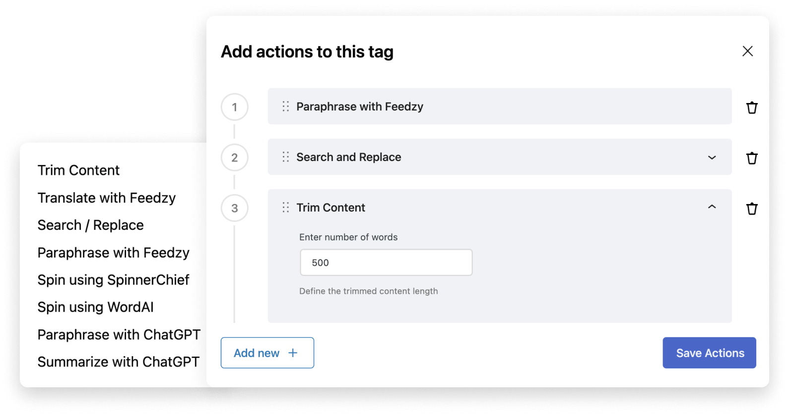The height and width of the screenshot is (417, 789).
Task: Delete the Search and Replace action
Action: click(752, 157)
